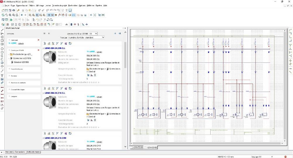The height and width of the screenshot is (158, 293).
Task: Click the green puzzle piece icon
Action: [x=11, y=20]
